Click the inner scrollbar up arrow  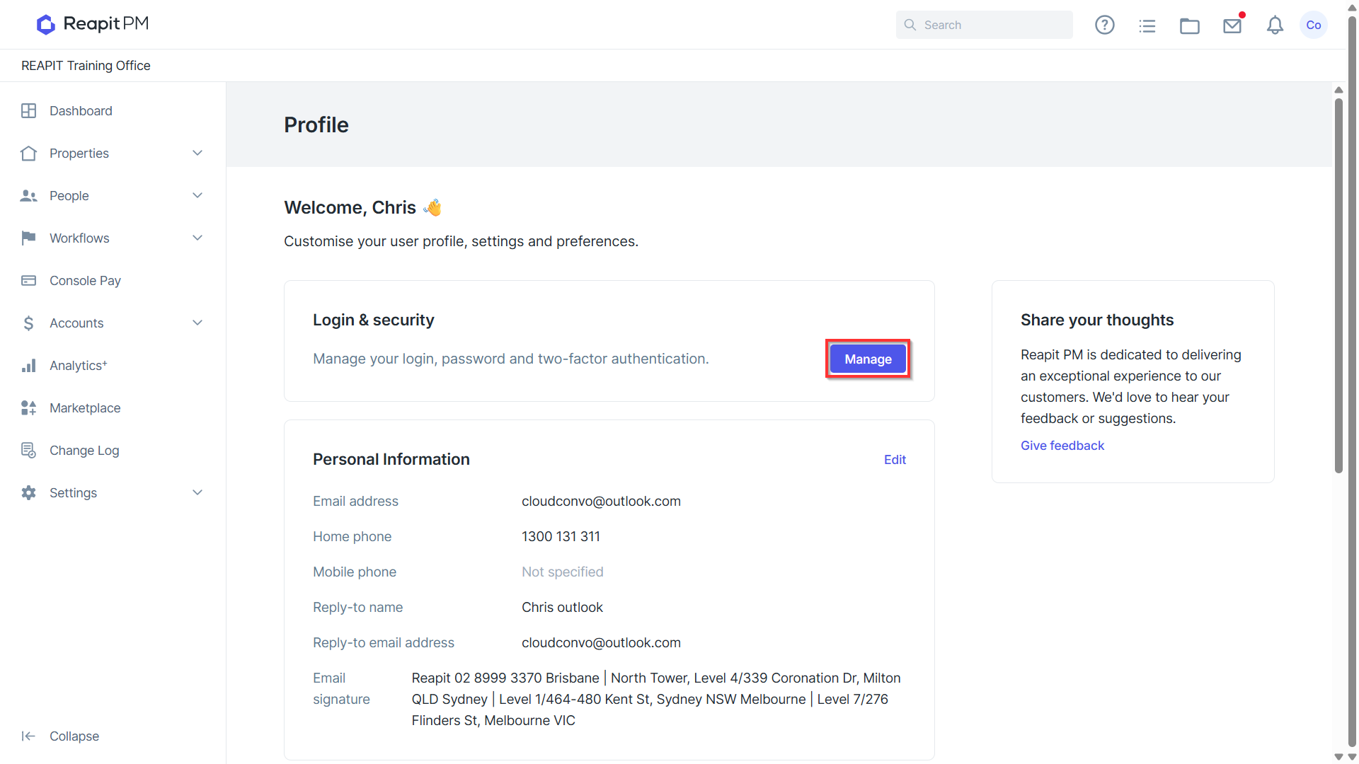click(1338, 90)
